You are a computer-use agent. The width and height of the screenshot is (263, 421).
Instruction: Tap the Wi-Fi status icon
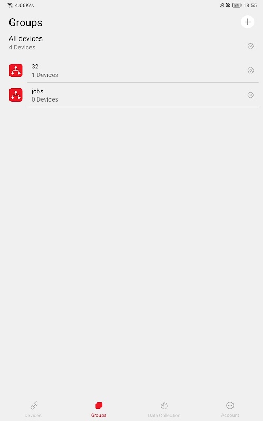tap(10, 5)
